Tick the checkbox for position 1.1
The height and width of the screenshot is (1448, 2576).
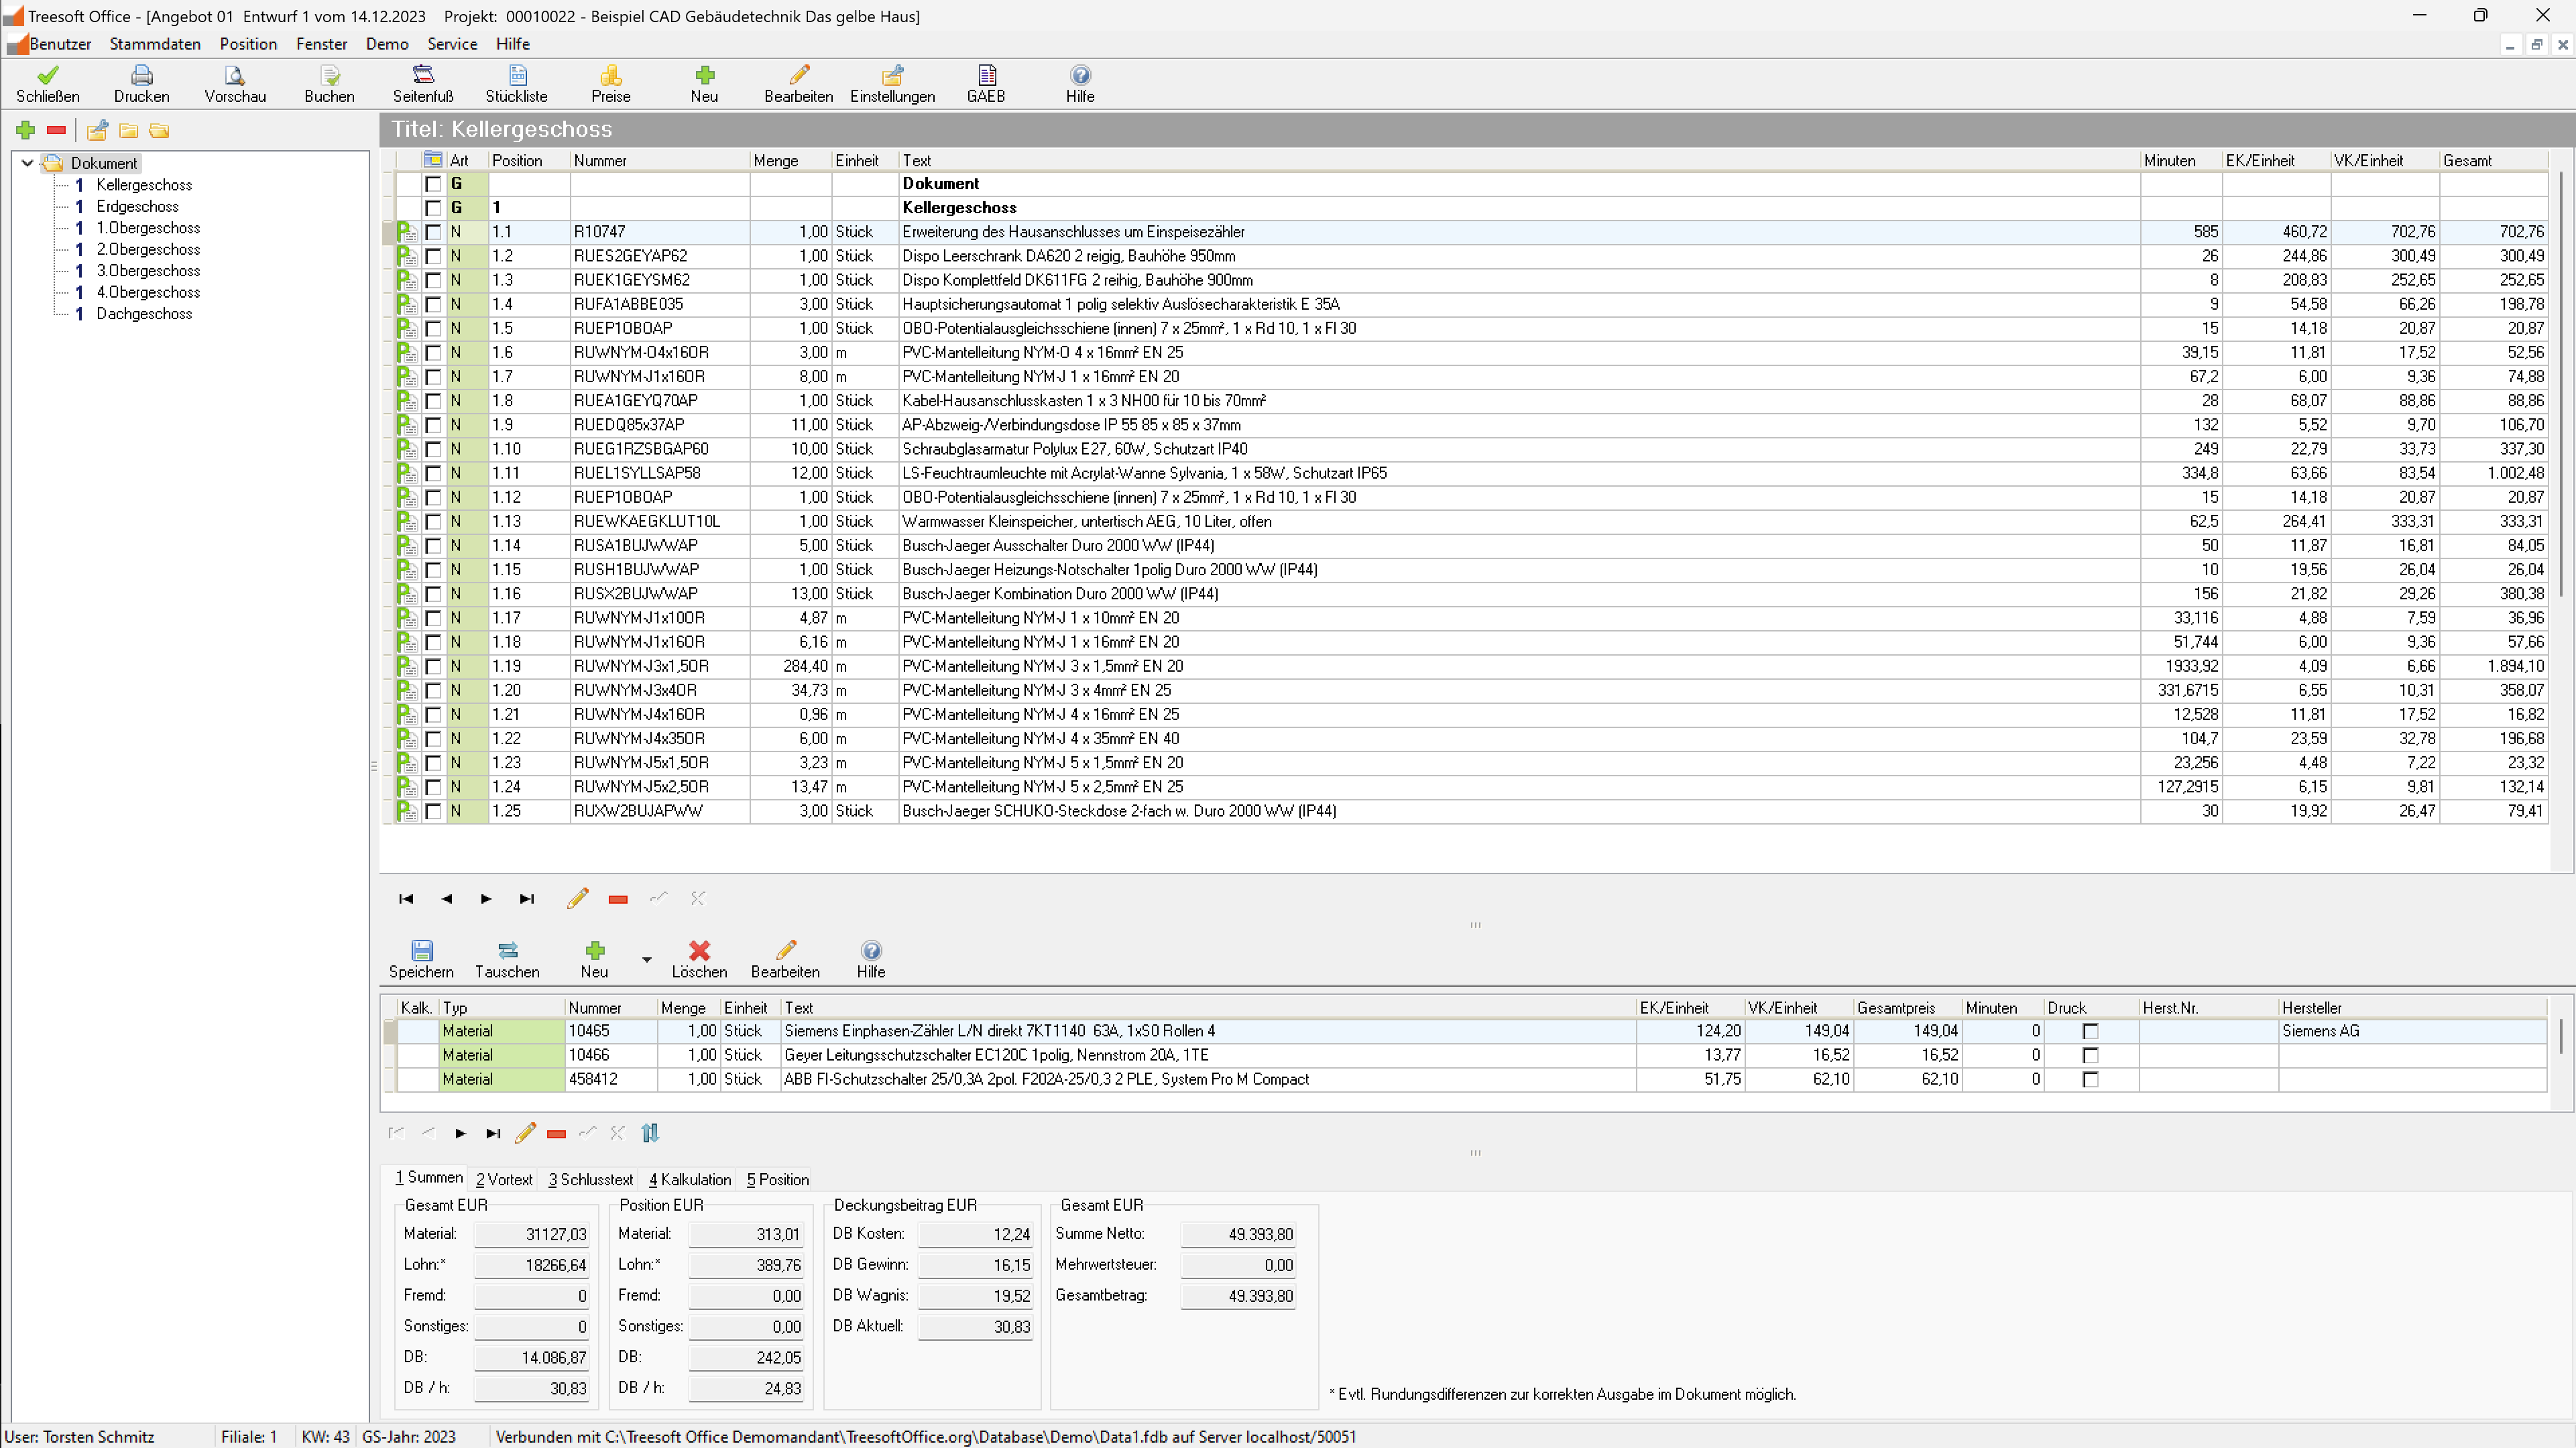tap(433, 232)
